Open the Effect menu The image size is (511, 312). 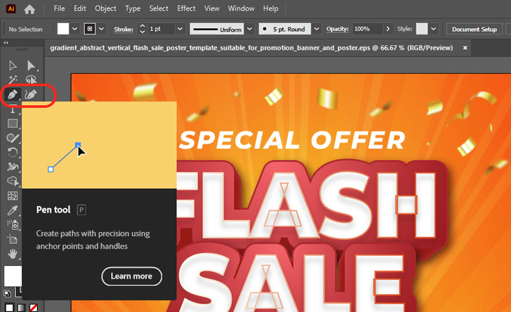click(x=186, y=8)
